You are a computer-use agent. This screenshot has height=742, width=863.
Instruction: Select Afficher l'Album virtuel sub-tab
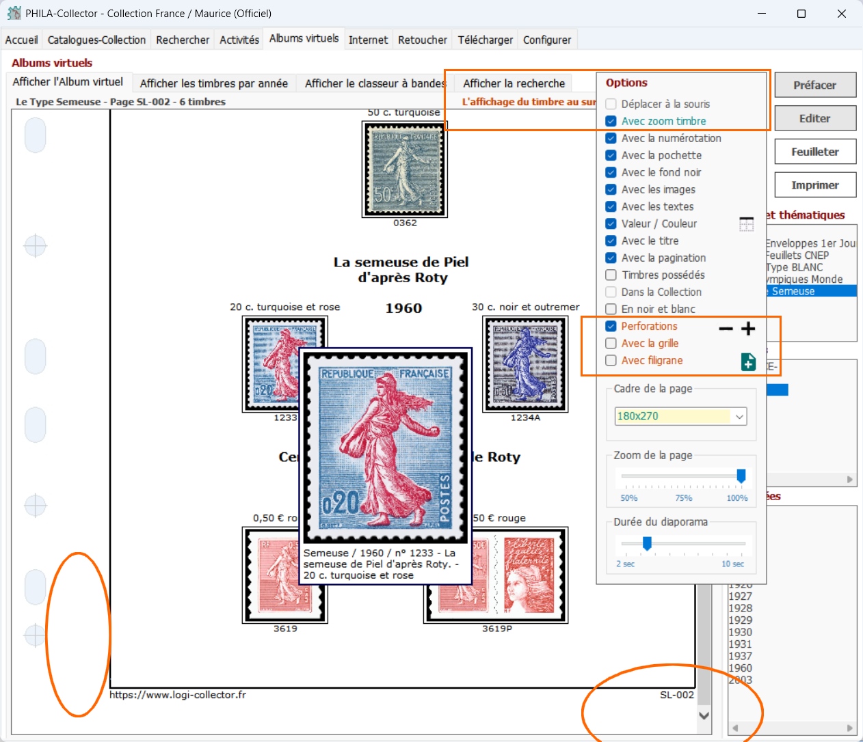pyautogui.click(x=68, y=81)
